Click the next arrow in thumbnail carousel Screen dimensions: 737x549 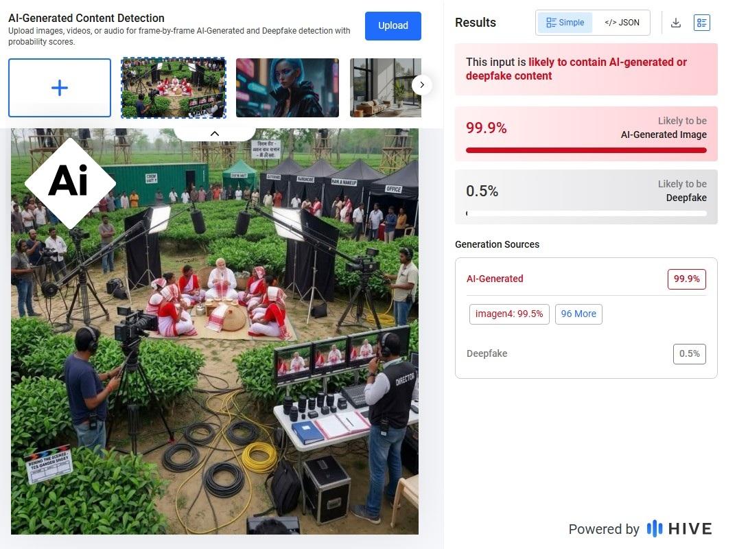point(421,84)
